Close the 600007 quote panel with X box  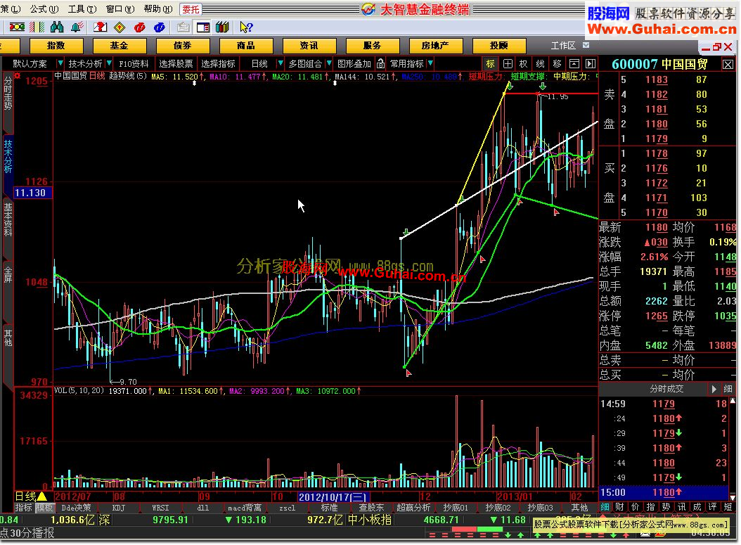[728, 64]
